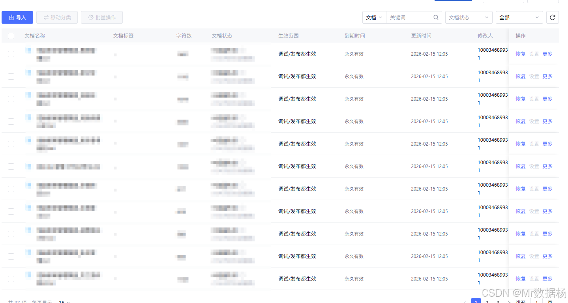
Task: Click 恢复 in the third row
Action: pos(521,99)
